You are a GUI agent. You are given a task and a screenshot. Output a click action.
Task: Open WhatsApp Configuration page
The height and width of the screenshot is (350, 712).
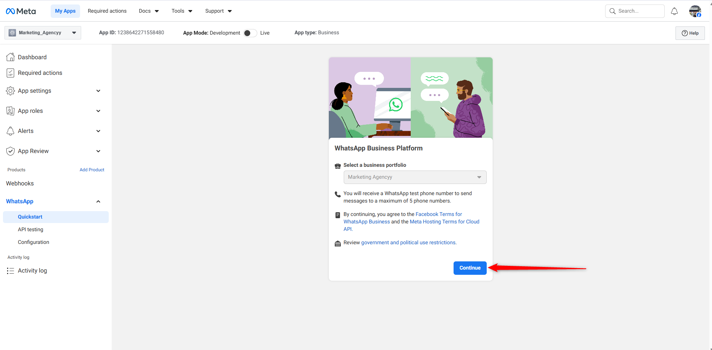(x=34, y=242)
